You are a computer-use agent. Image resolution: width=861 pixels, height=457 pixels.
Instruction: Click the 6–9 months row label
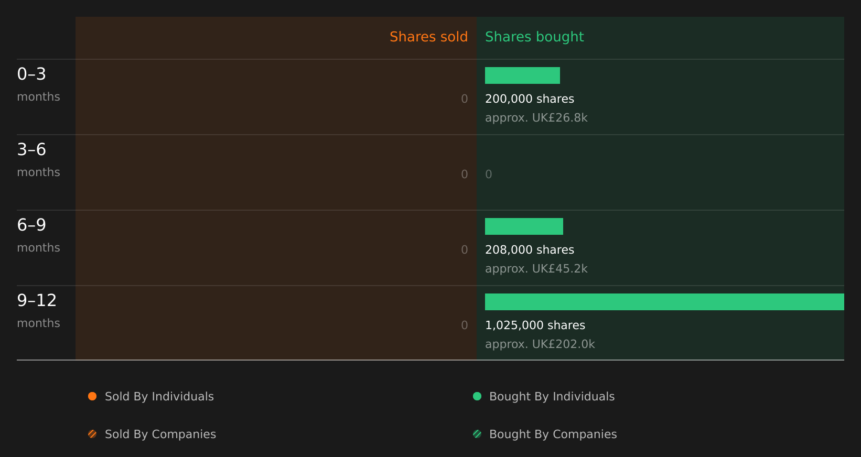pos(38,235)
